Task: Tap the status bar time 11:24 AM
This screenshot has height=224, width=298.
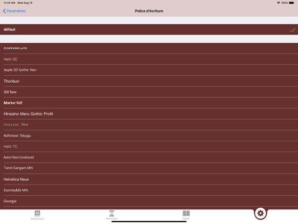Action: coord(9,3)
